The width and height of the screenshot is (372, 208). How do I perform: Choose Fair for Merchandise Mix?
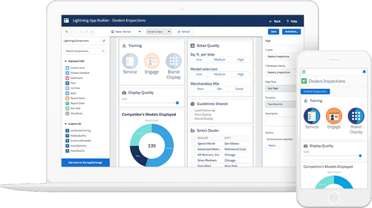[220, 89]
